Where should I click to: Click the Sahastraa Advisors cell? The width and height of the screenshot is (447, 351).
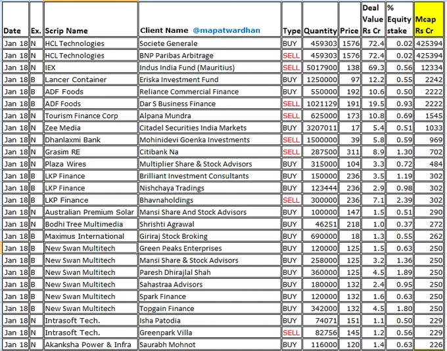(x=210, y=285)
